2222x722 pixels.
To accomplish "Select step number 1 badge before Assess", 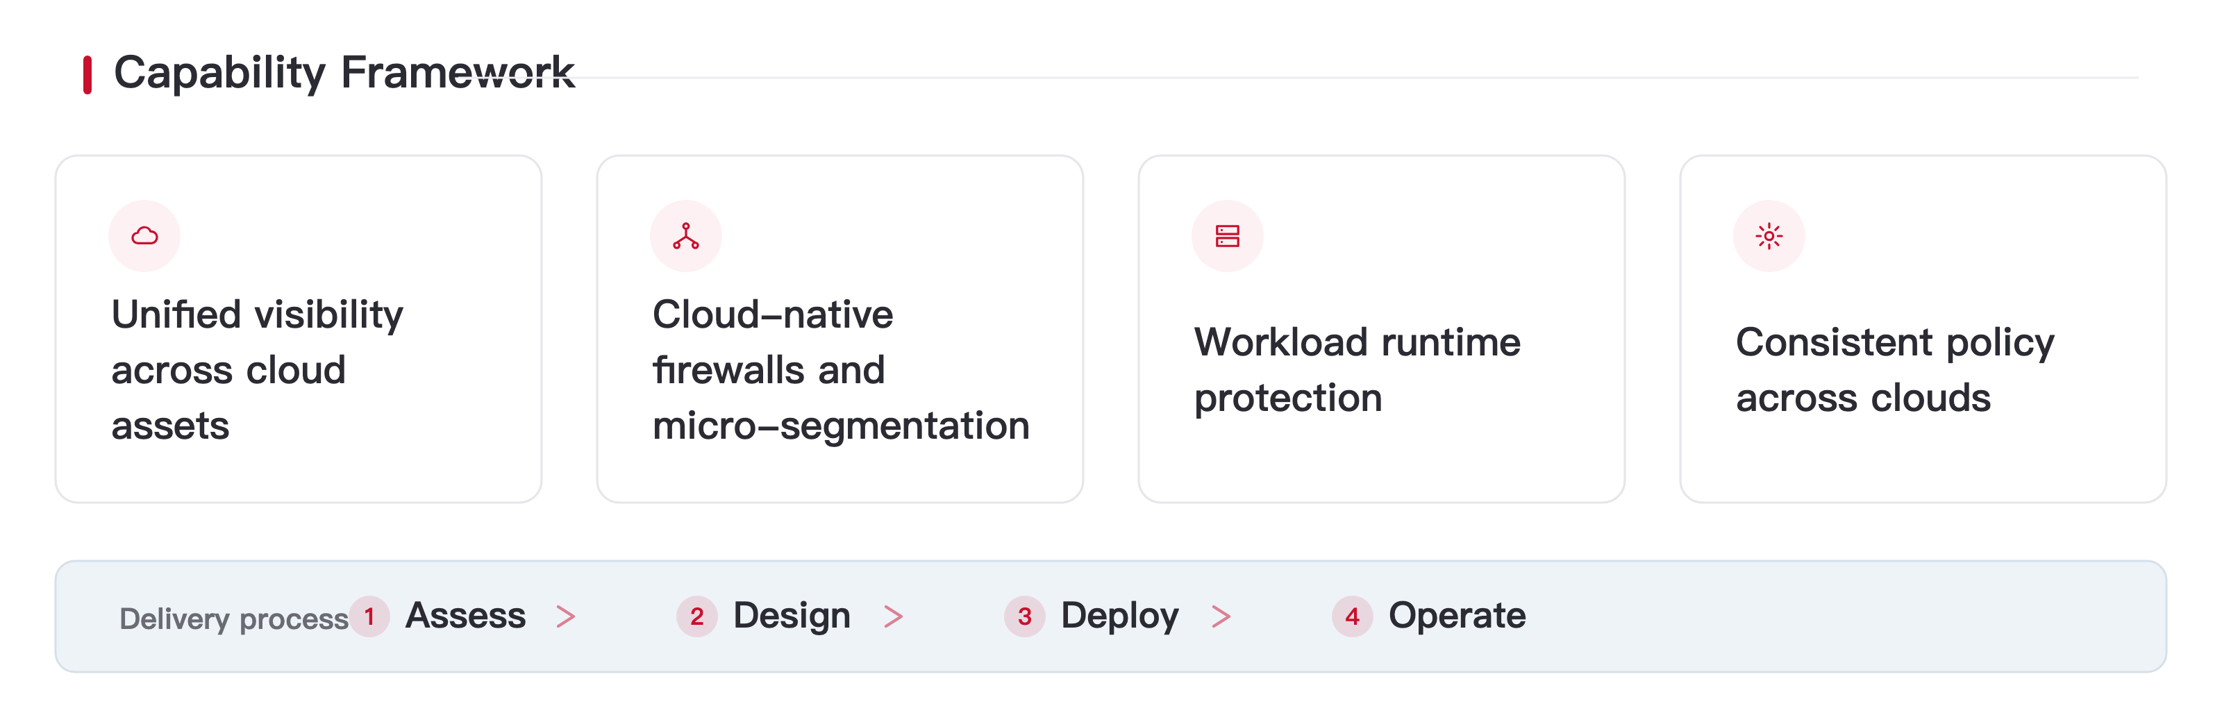I will (369, 616).
